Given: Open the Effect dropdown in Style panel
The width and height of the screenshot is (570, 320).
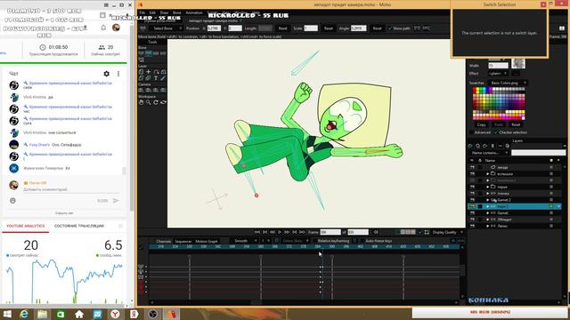Looking at the screenshot, I should coord(498,74).
